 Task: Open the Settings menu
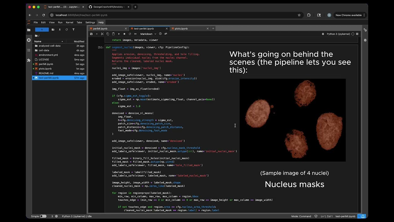(x=90, y=22)
